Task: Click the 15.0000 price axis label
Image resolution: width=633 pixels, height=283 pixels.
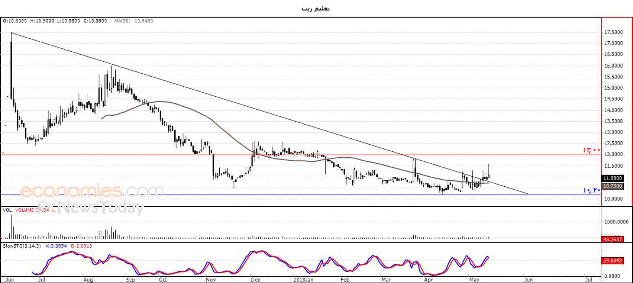Action: point(615,88)
